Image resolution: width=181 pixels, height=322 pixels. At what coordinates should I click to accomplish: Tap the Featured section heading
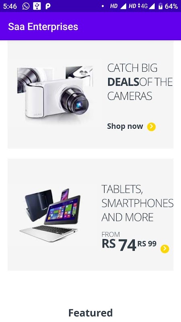[x=90, y=313]
